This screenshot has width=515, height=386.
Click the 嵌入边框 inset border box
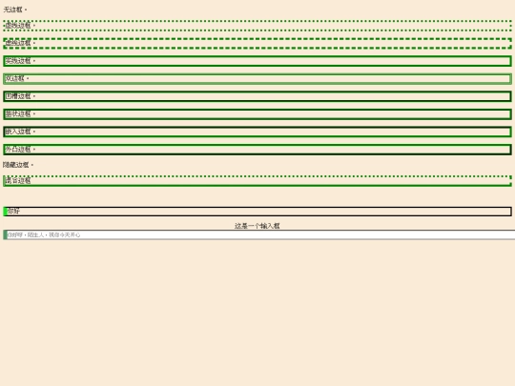[x=257, y=132]
